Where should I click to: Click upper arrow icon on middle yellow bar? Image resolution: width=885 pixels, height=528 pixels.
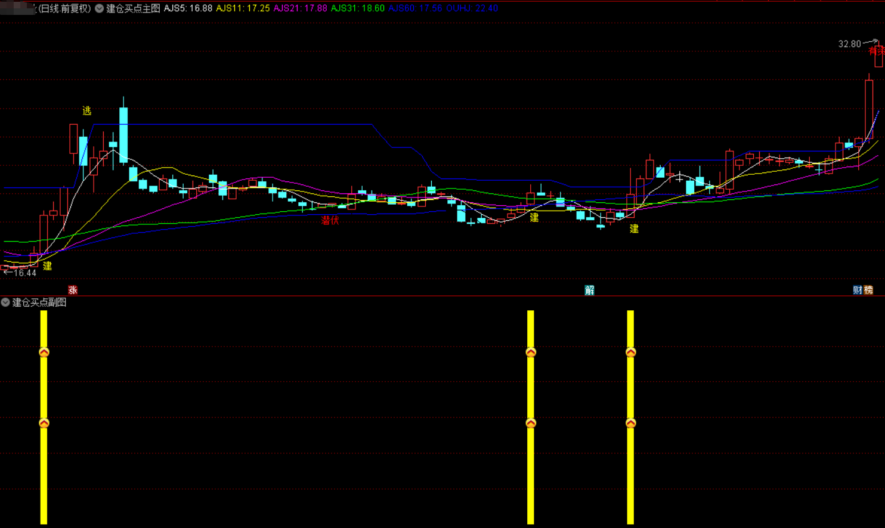(x=531, y=353)
